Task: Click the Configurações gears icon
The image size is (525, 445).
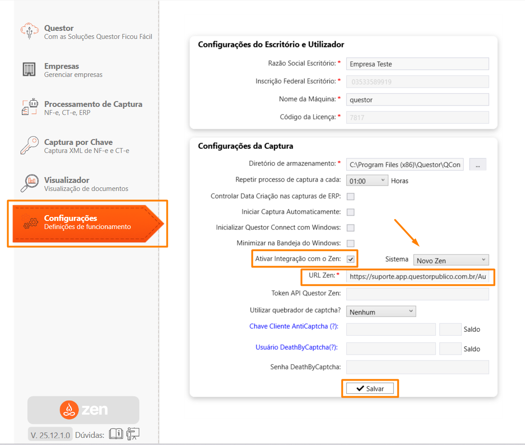Action: (30, 222)
